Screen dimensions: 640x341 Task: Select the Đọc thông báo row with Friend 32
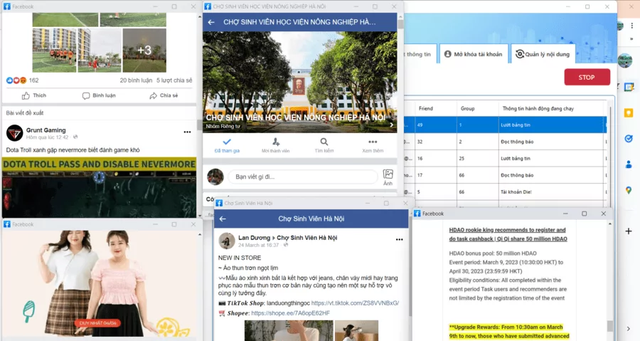(x=506, y=142)
